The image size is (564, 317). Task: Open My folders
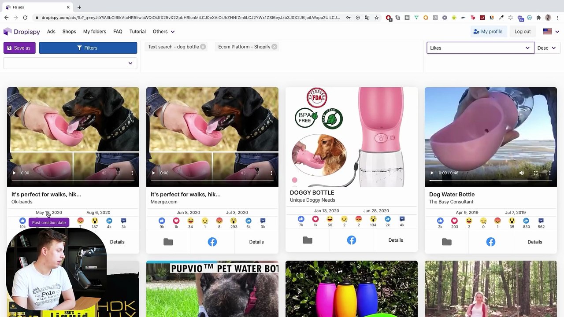[95, 32]
